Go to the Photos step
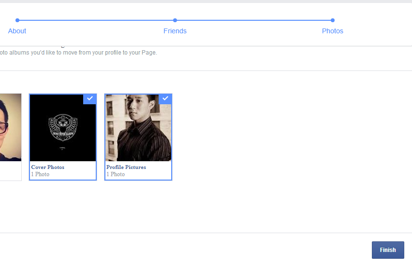 333,31
